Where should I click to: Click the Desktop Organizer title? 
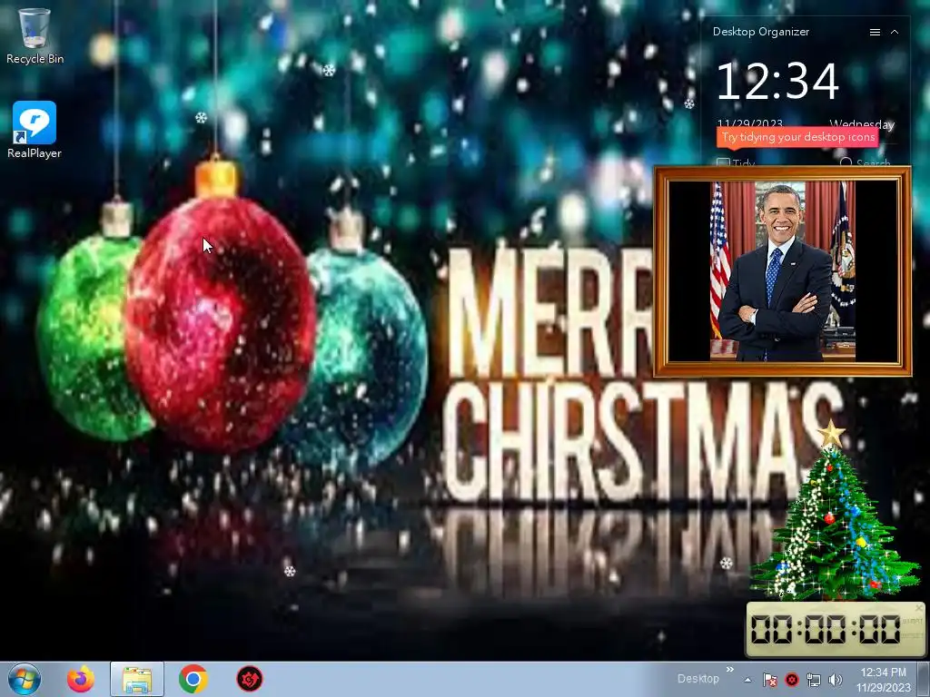pyautogui.click(x=761, y=32)
